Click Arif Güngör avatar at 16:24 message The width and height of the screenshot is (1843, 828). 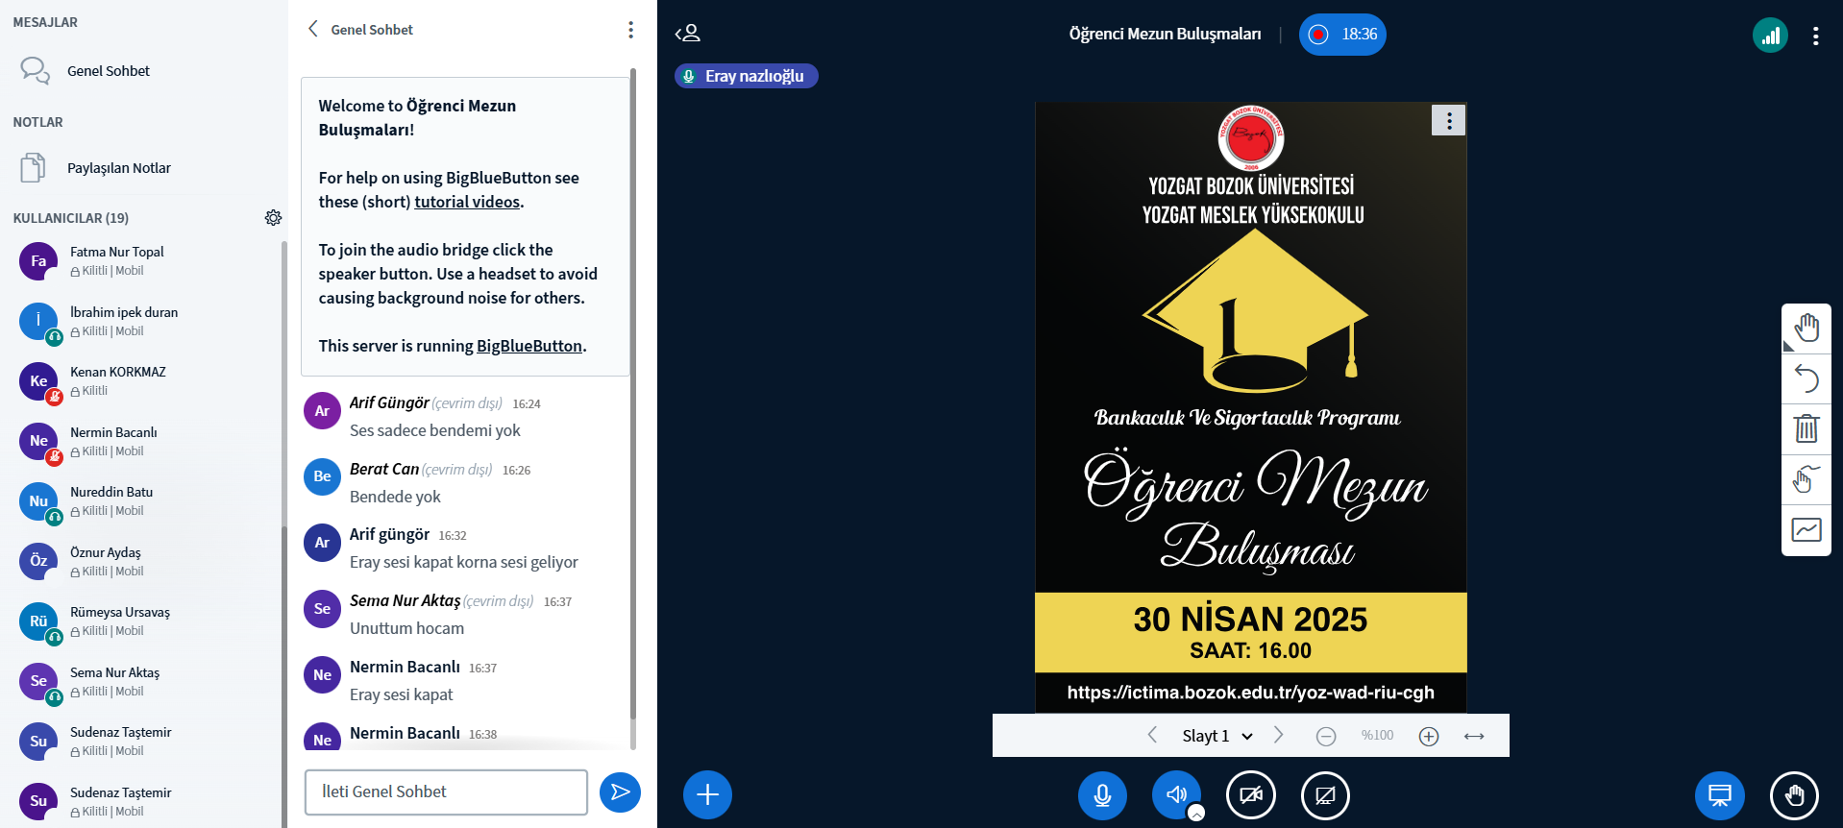pos(322,411)
